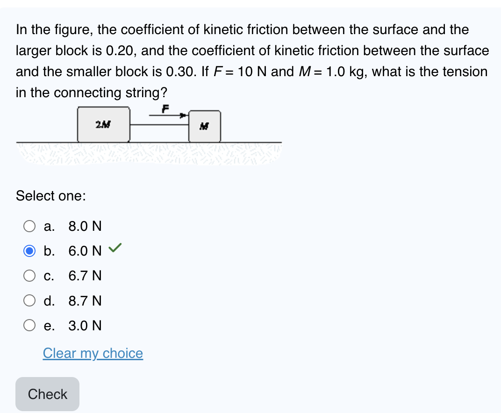Viewport: 501px width, 413px height.
Task: Select radio button for answer b. 6.0 N
Action: 29,251
